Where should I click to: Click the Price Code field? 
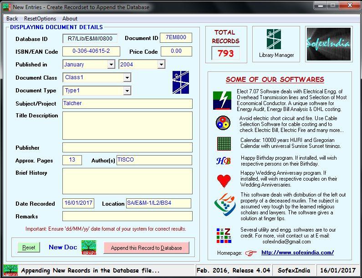coord(176,51)
